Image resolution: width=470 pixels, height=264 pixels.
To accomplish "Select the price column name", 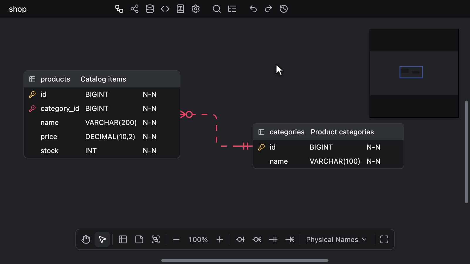I will point(49,137).
